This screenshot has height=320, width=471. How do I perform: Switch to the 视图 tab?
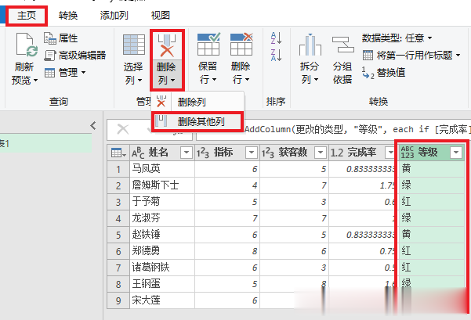161,16
